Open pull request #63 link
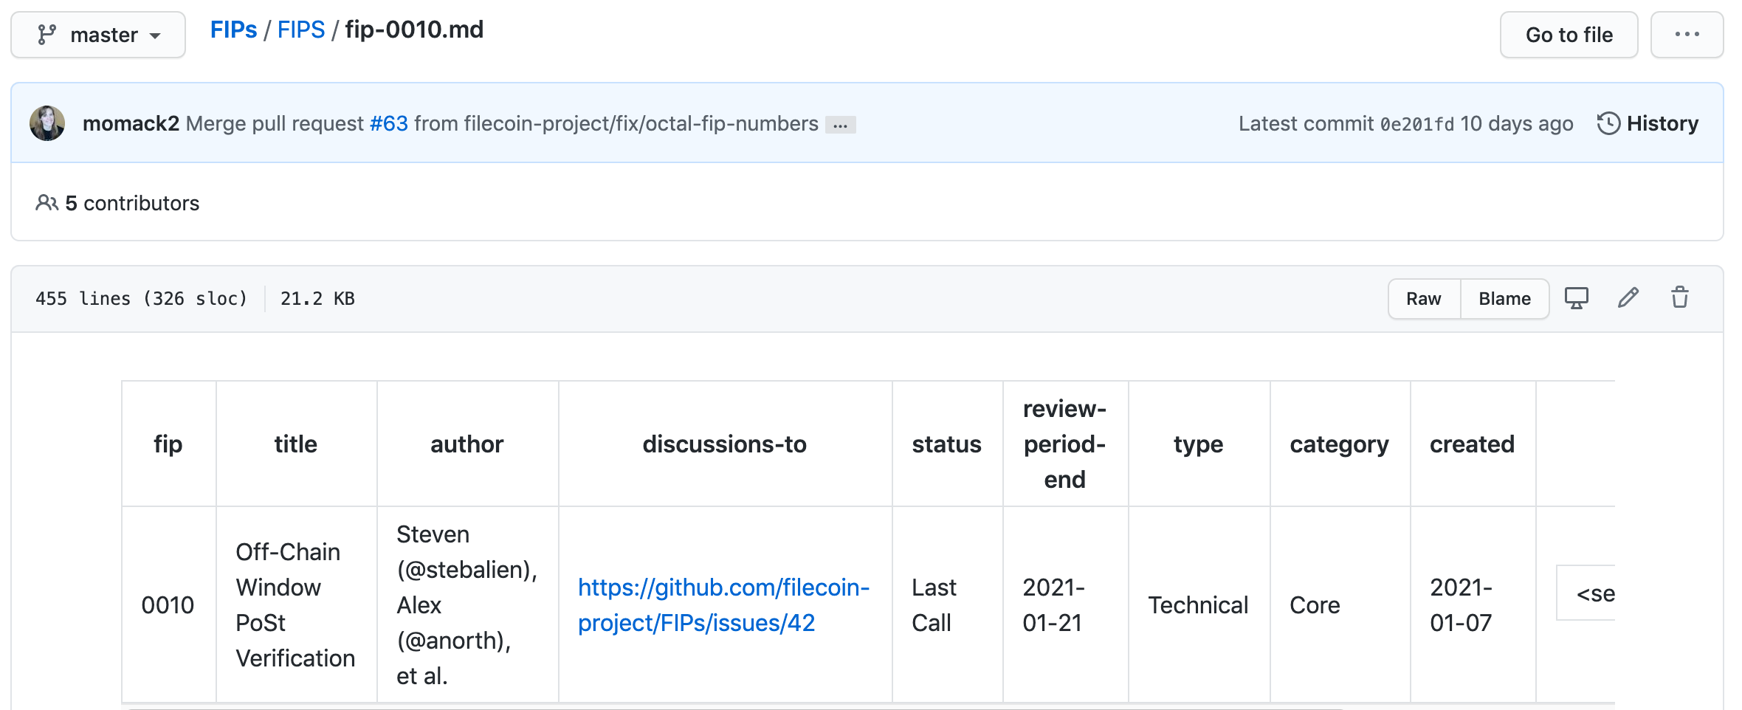Screen dimensions: 1742x710 pyautogui.click(x=388, y=123)
